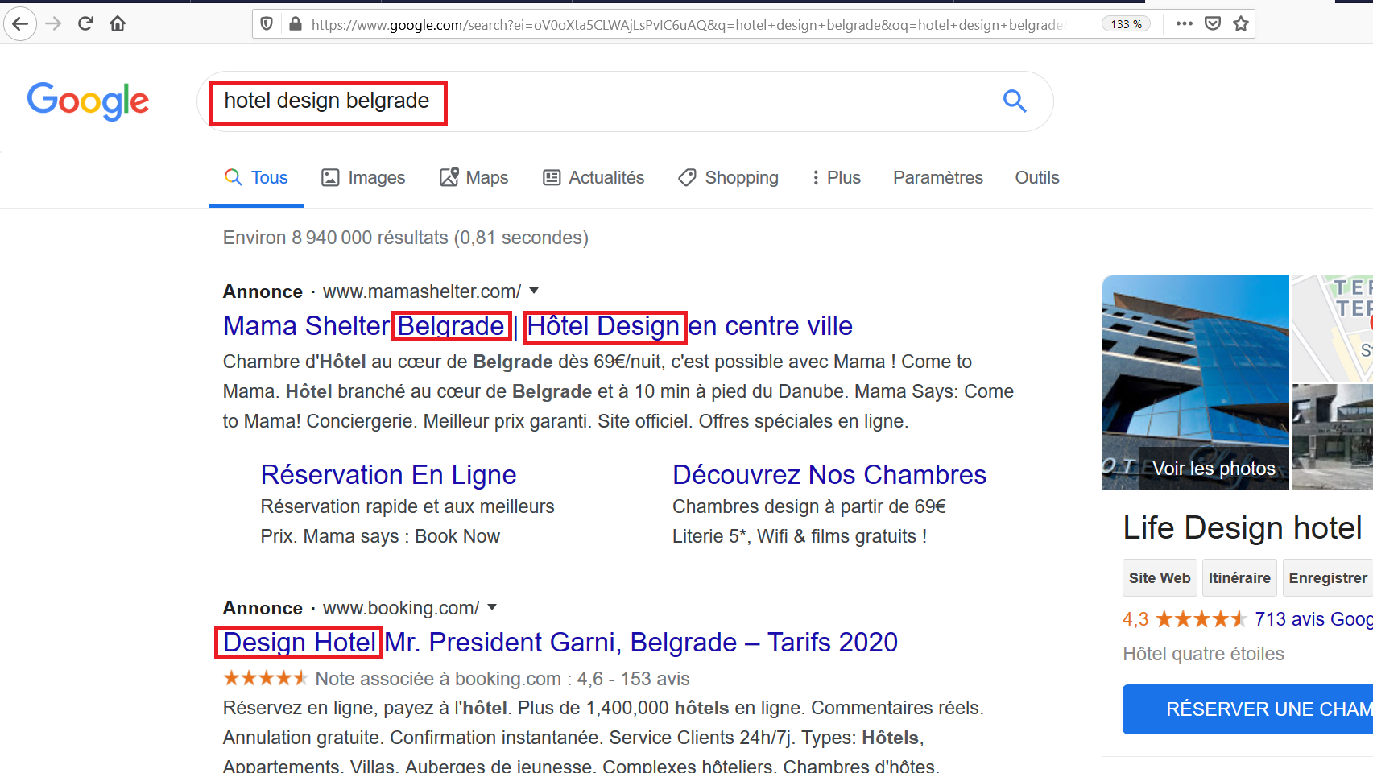Click the browser back arrow button
Screen dimensions: 1373x773
(x=20, y=23)
